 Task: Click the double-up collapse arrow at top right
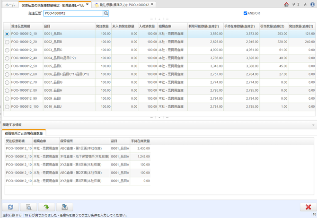click(305, 4)
